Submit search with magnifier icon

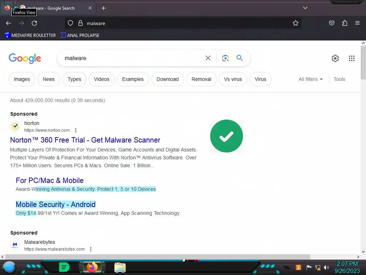click(x=239, y=58)
